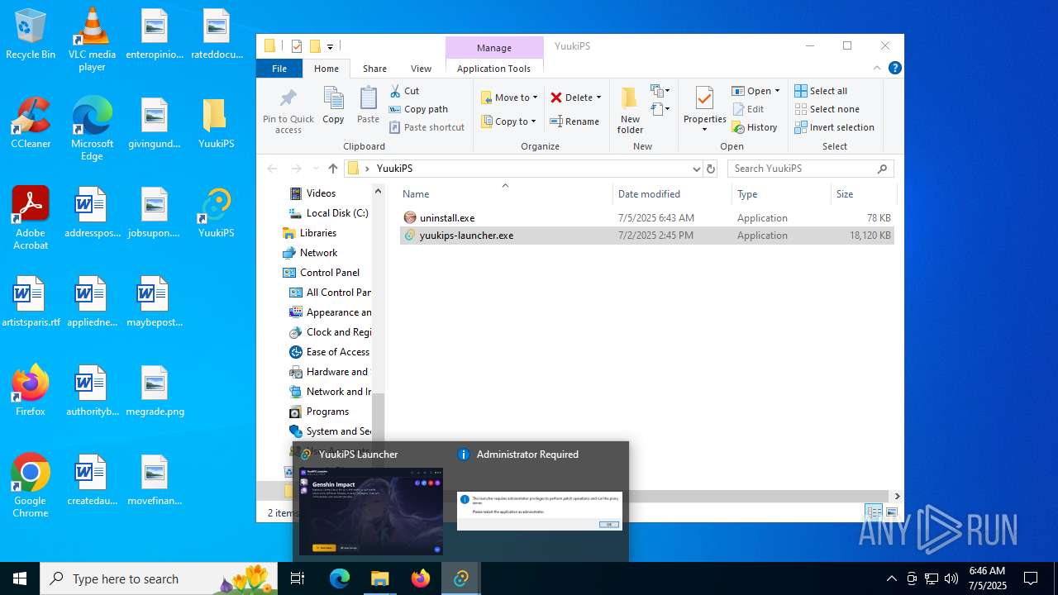Viewport: 1058px width, 595px height.
Task: Open Firefox from the taskbar
Action: (x=421, y=578)
